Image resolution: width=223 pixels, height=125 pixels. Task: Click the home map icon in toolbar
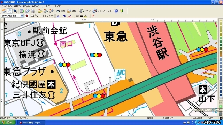tap(4, 11)
